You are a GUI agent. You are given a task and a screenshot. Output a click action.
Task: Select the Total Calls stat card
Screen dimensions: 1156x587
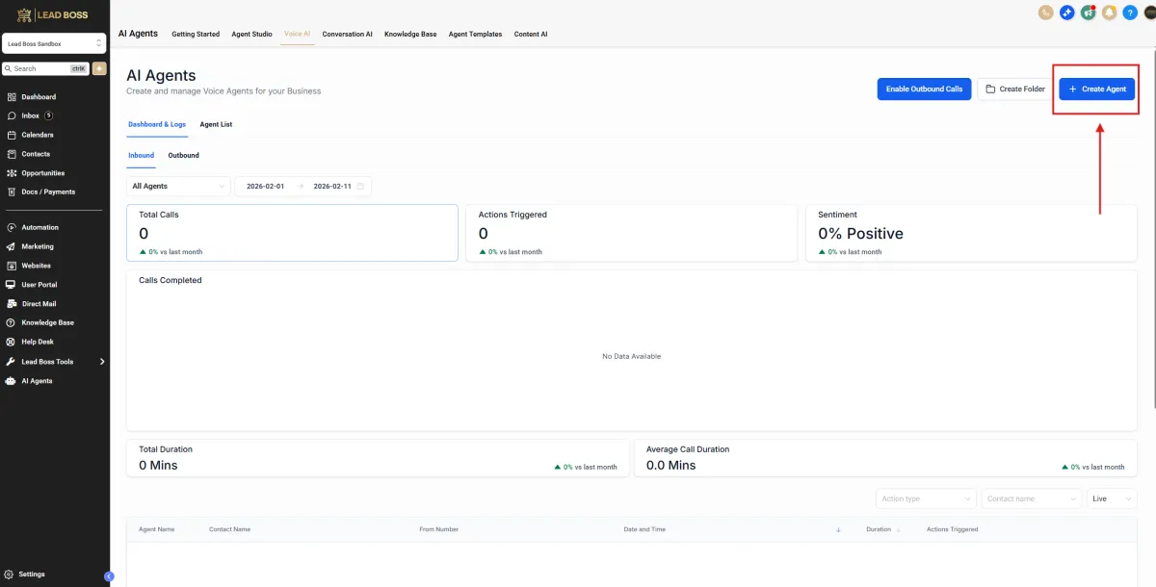point(292,232)
